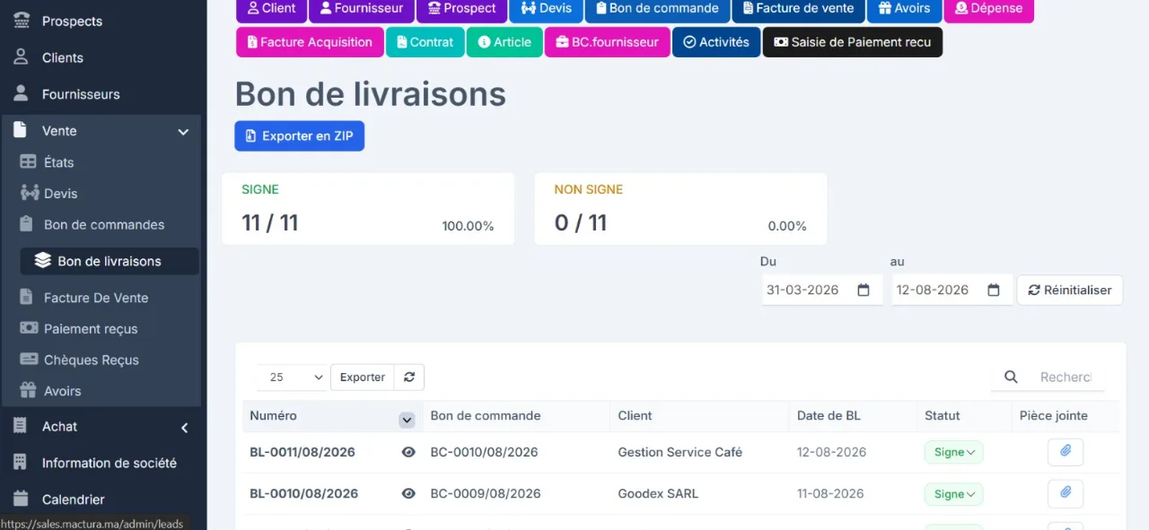Open the Du date picker calendar icon
The height and width of the screenshot is (530, 1149).
click(864, 290)
